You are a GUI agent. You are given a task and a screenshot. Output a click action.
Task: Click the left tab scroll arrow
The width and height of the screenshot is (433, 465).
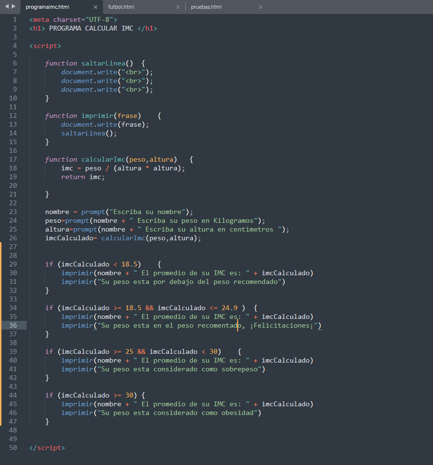coord(7,6)
